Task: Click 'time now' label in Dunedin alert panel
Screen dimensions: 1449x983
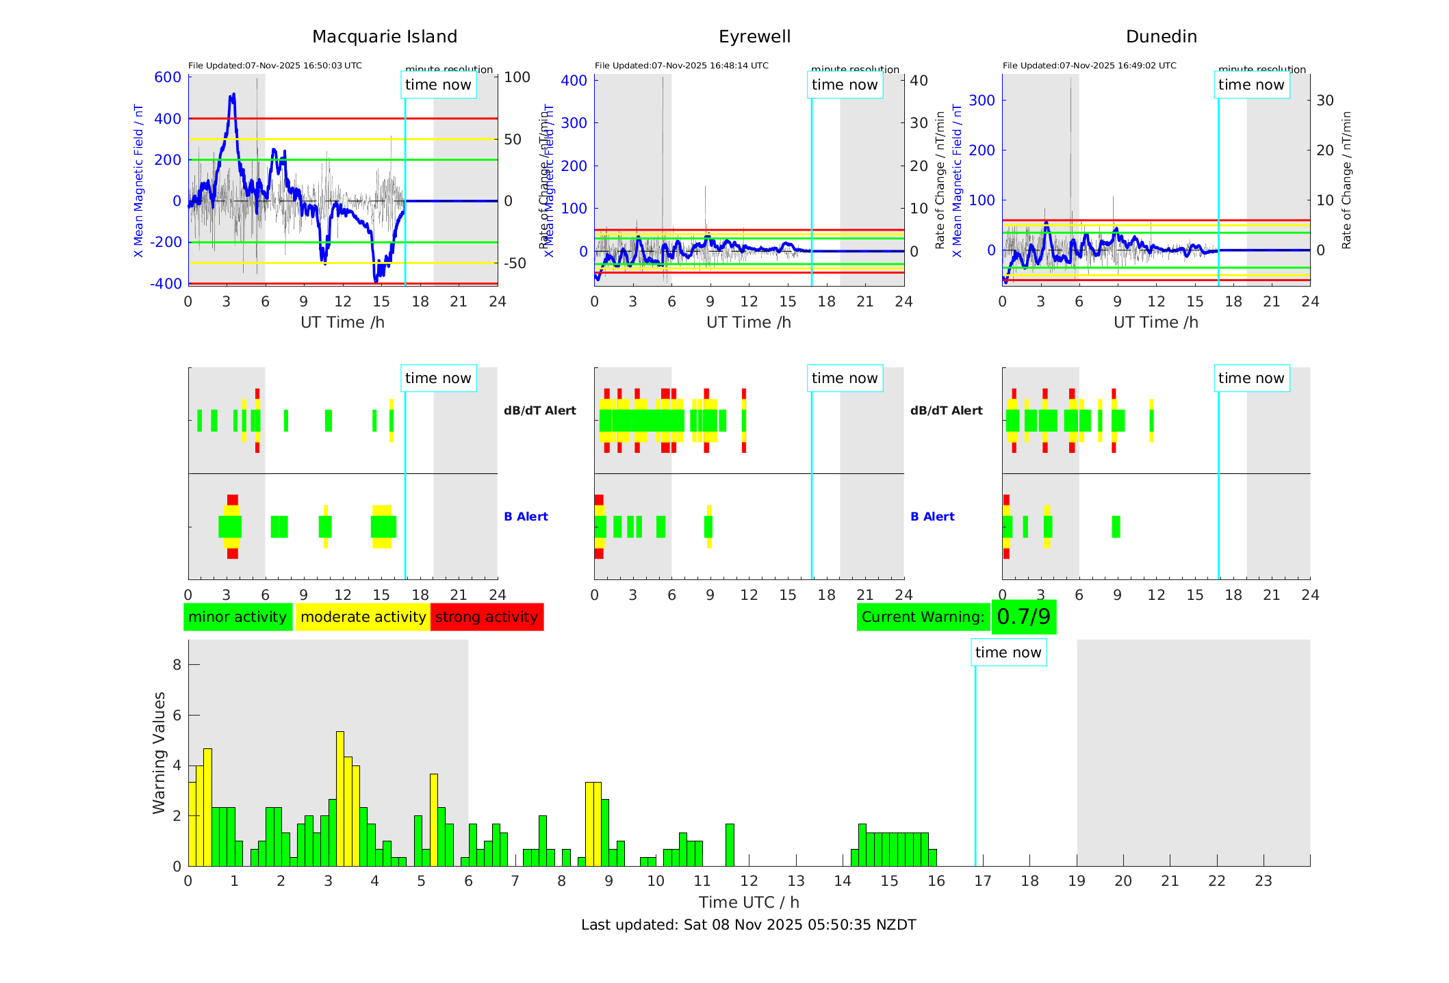Action: 1251,378
